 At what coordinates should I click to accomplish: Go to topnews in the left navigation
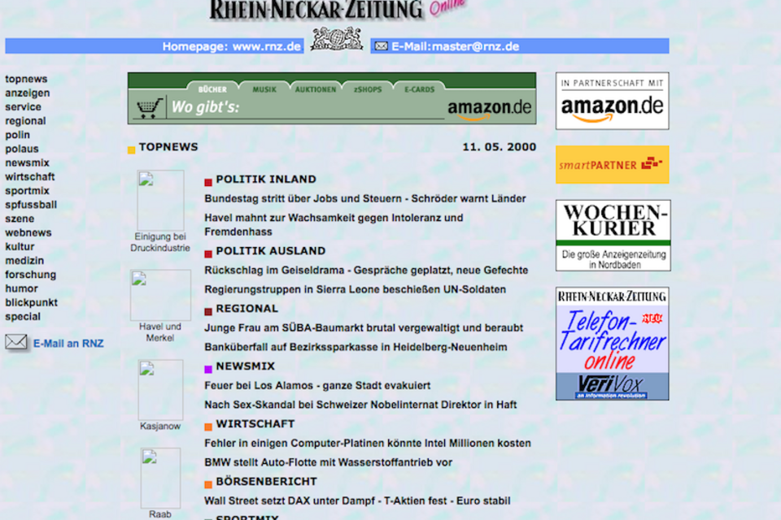click(x=26, y=79)
